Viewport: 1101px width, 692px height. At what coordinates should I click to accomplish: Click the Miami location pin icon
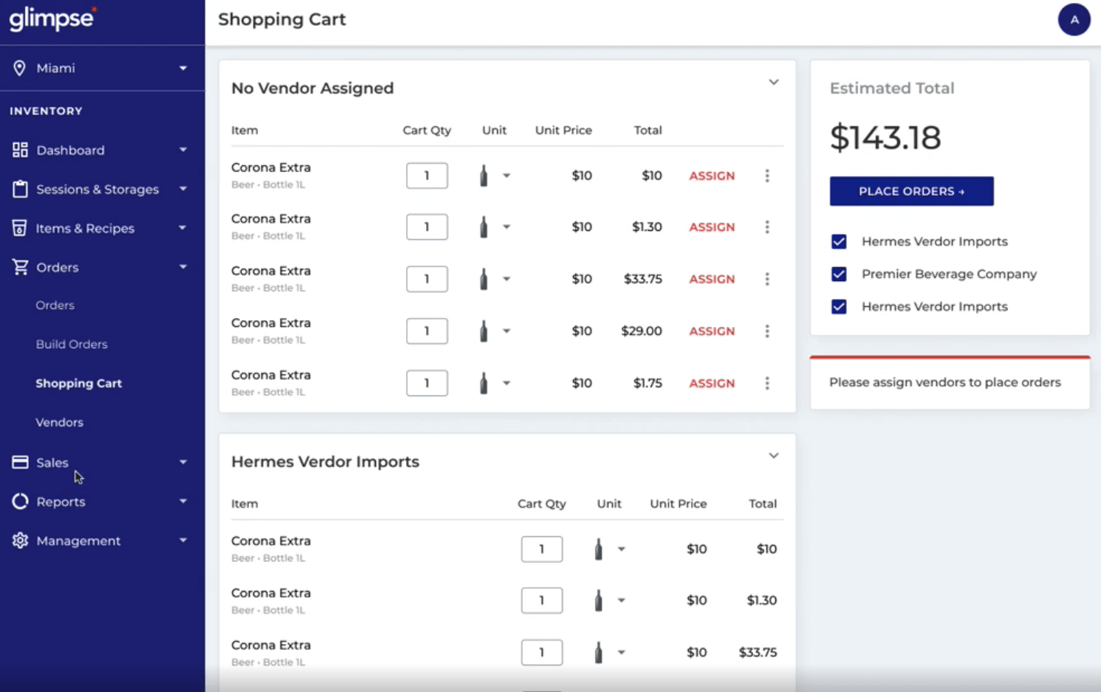(x=19, y=68)
